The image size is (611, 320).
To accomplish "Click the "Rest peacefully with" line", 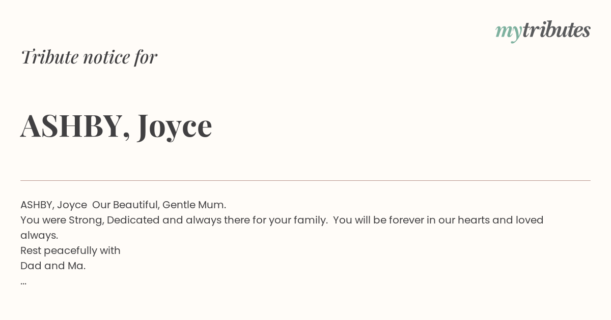I will 70,250.
